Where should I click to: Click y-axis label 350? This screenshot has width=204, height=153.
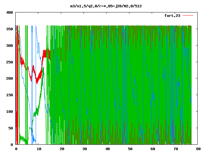point(10,29)
